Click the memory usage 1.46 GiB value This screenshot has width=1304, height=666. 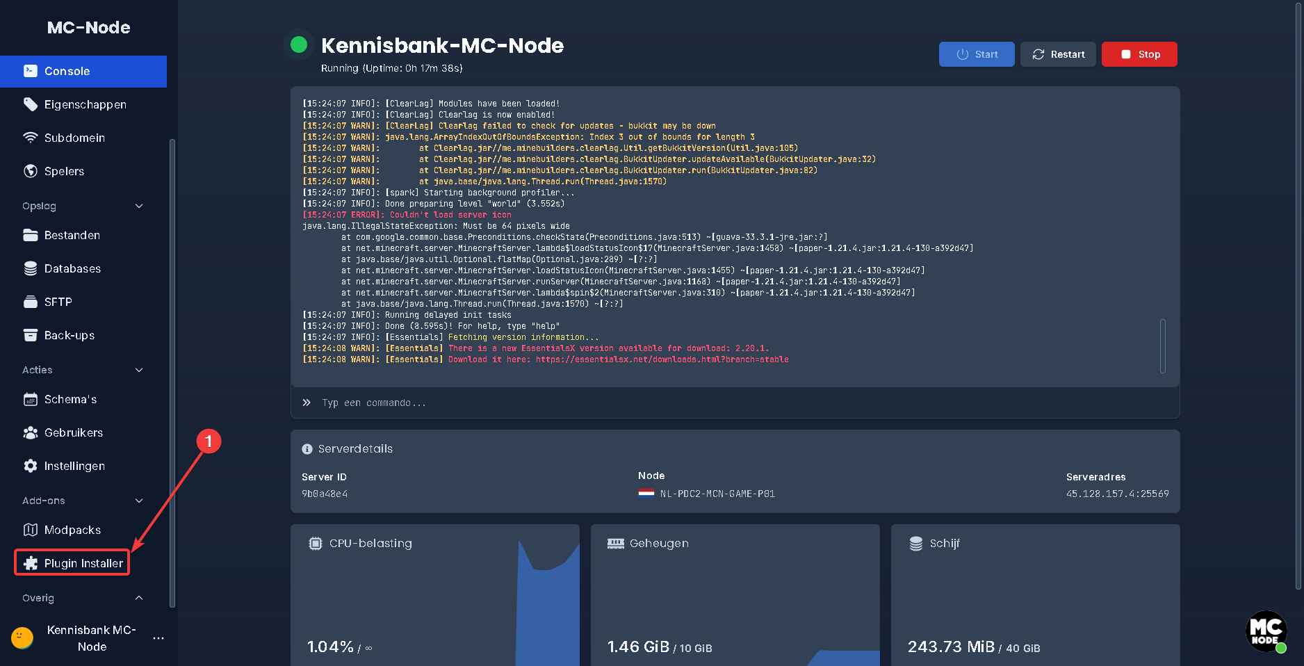(638, 647)
